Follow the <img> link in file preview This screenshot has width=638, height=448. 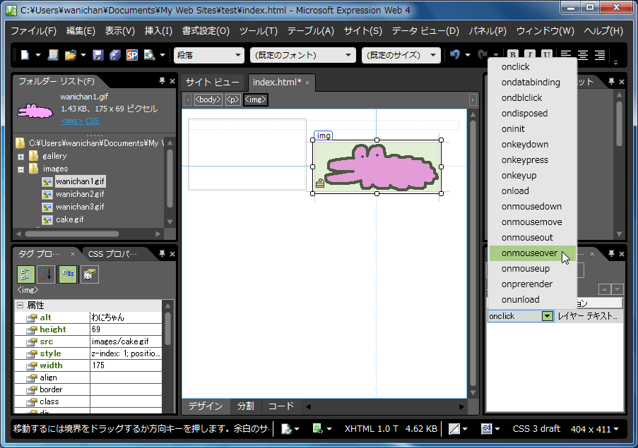click(x=71, y=121)
